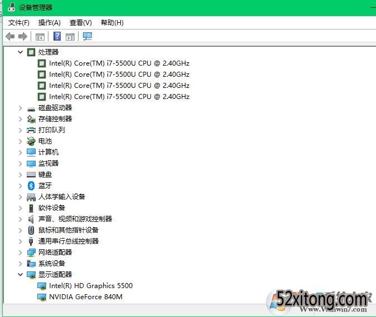Viewport: 376px width, 317px height.
Task: Expand the 键盘 tree node
Action: (x=21, y=175)
